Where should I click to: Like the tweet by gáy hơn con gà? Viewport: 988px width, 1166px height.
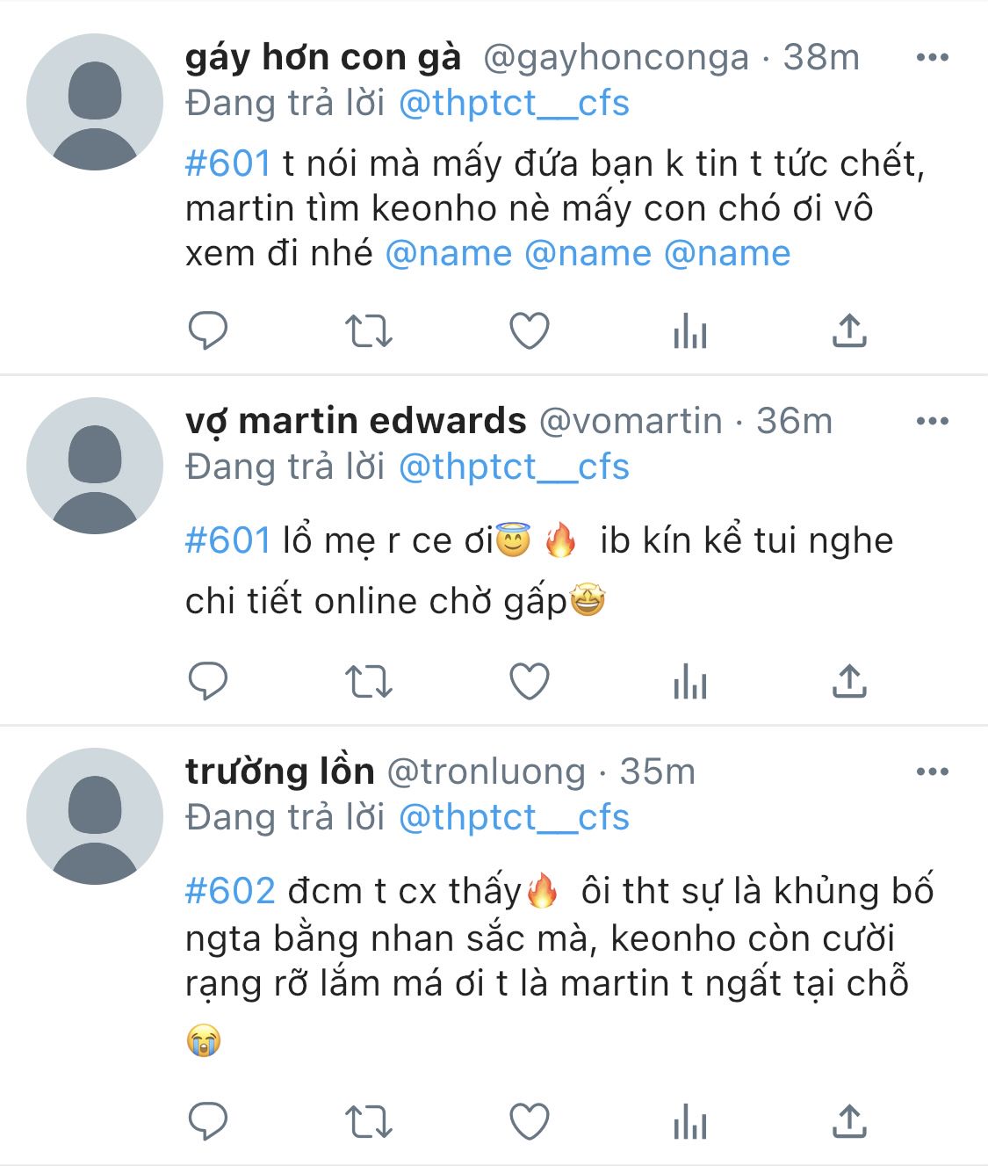530,331
